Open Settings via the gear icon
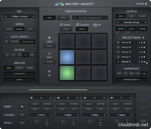151x129 pixels. pos(146,4)
